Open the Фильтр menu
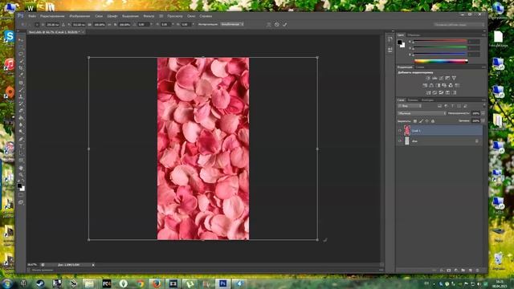Viewport: 514px width, 289px height. click(x=149, y=16)
